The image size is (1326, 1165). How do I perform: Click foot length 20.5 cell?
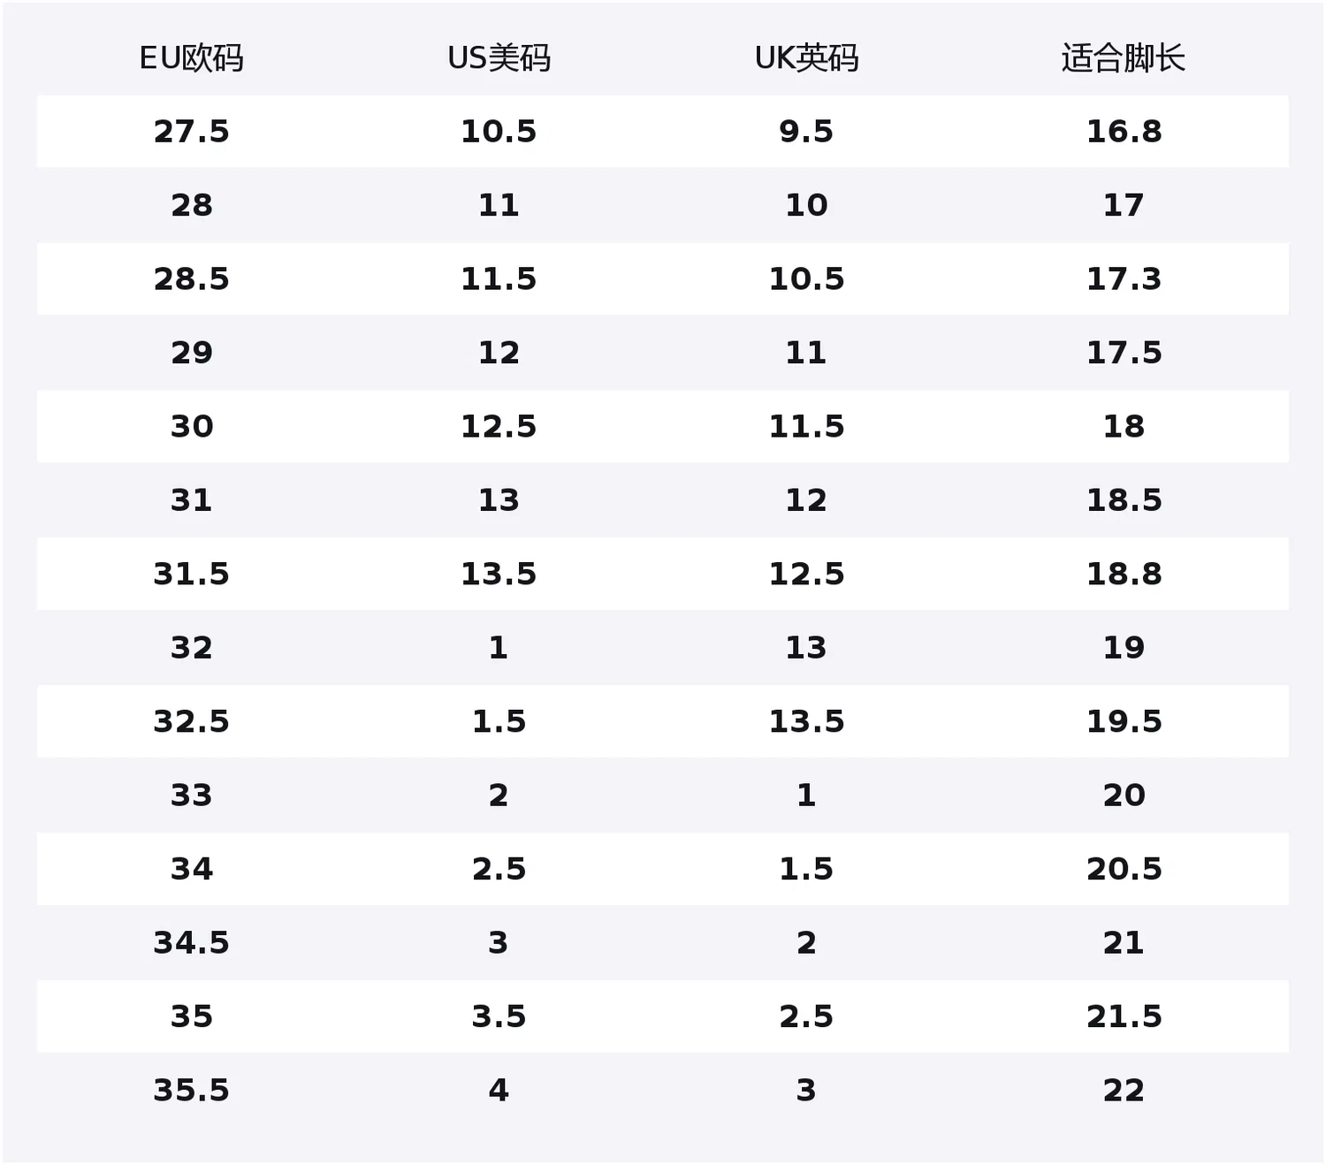[x=1124, y=869]
